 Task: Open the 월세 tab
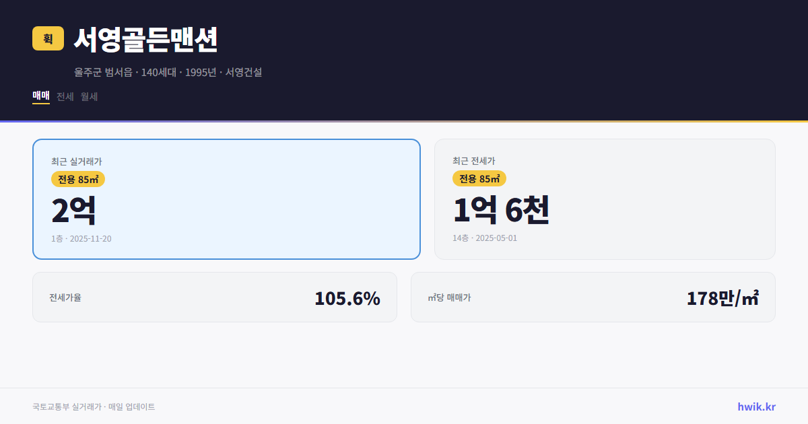(x=88, y=96)
